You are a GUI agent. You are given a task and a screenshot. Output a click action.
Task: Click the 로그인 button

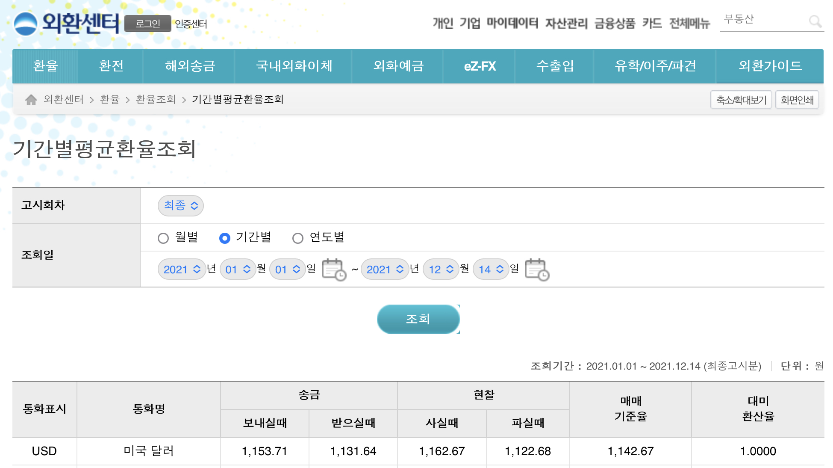[x=147, y=24]
